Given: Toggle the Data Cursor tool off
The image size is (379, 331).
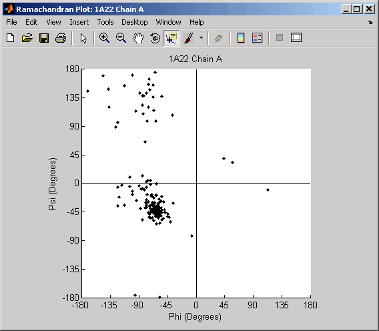Looking at the screenshot, I should 171,38.
